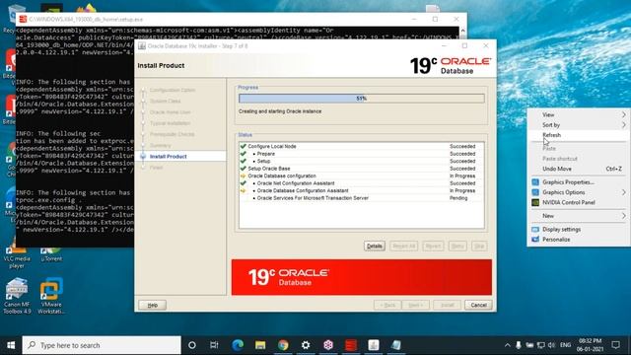This screenshot has height=355, width=631.
Task: Select the Oracle Database Configuration Assistant row
Action: [x=362, y=190]
